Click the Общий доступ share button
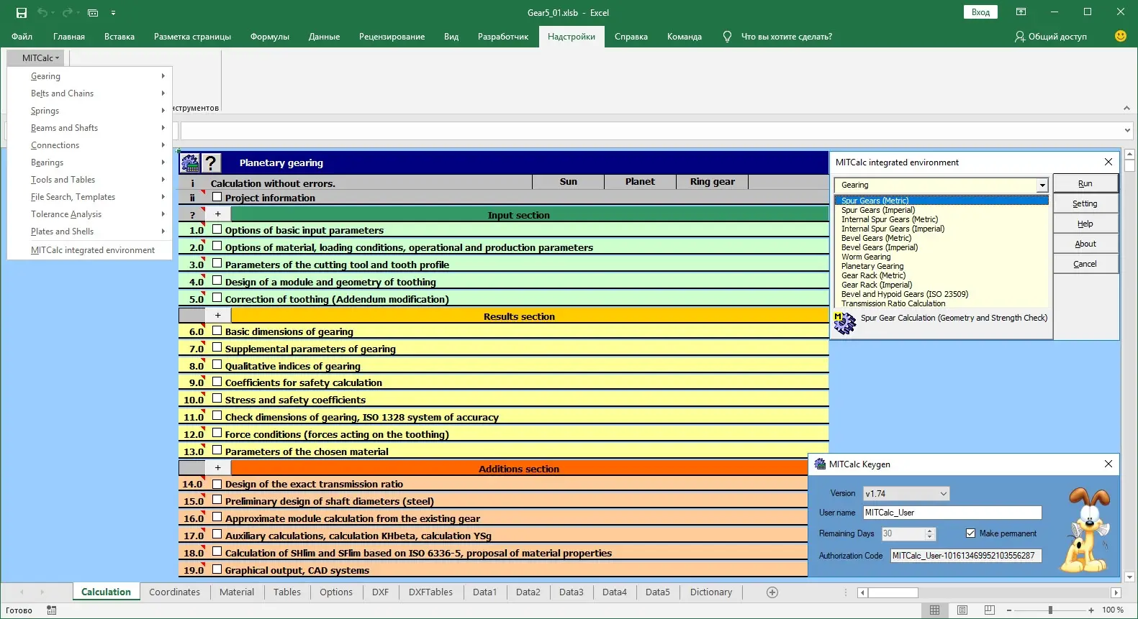 coord(1051,37)
